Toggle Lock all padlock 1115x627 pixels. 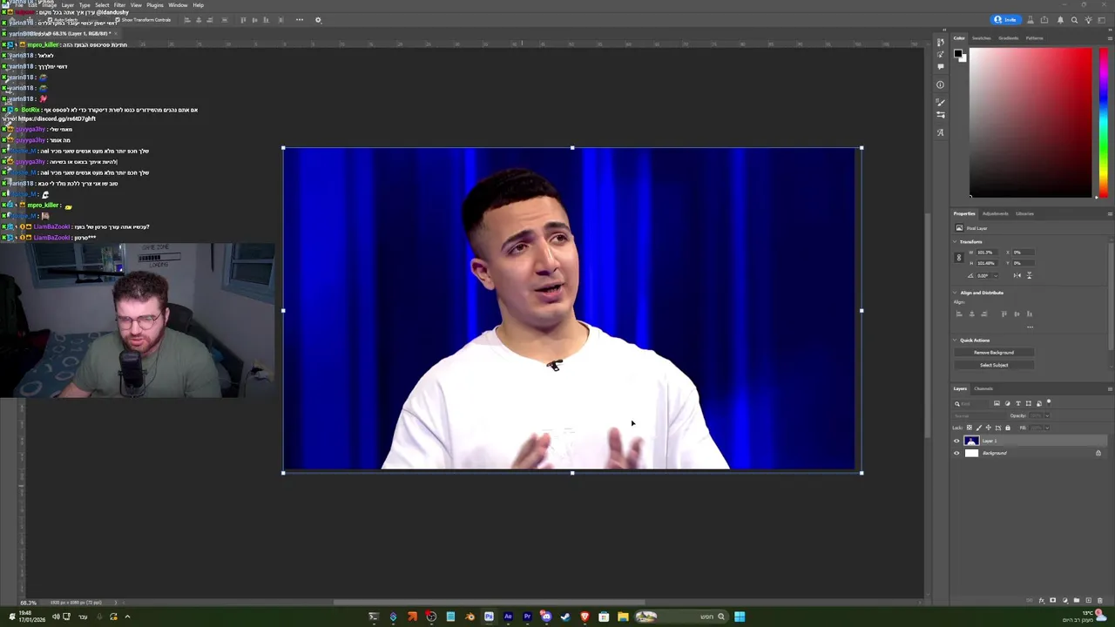click(1008, 428)
